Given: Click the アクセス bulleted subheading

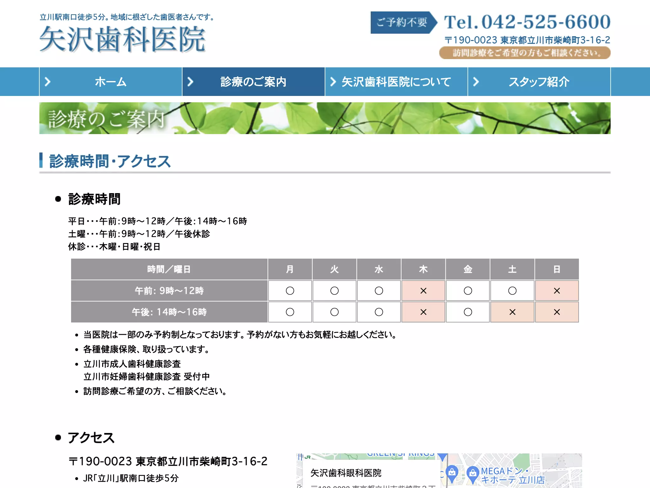Looking at the screenshot, I should pyautogui.click(x=91, y=438).
